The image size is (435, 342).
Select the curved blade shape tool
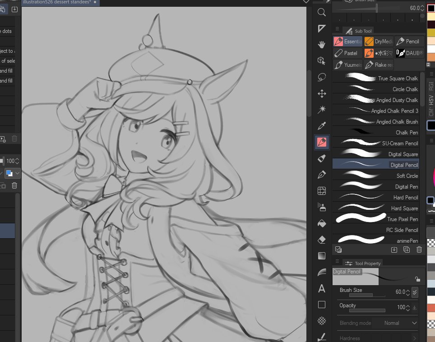322,272
